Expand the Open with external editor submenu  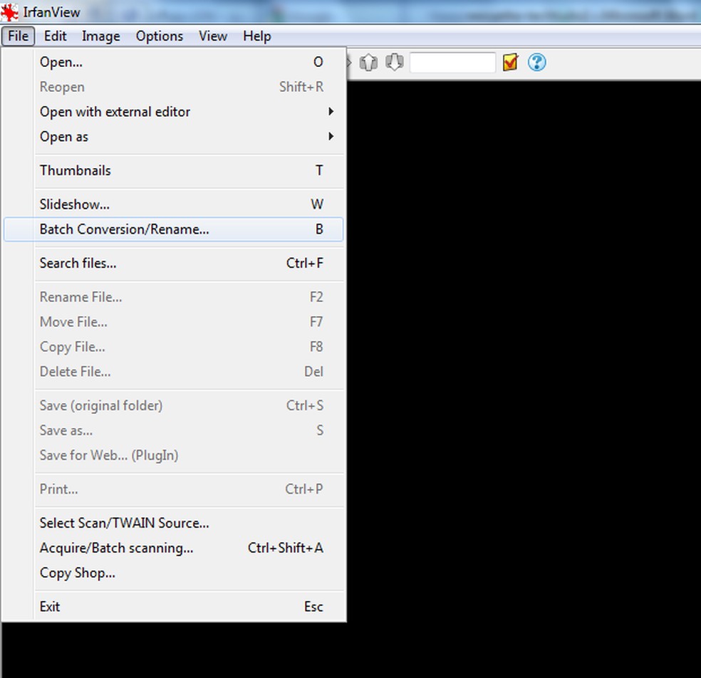tap(173, 111)
